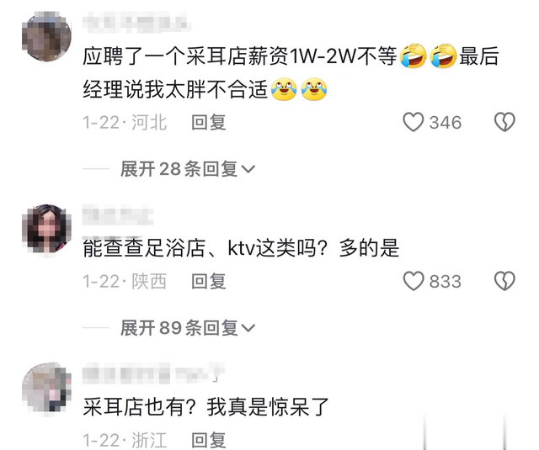Select the comment about 足浴店、ktv这类

point(241,248)
